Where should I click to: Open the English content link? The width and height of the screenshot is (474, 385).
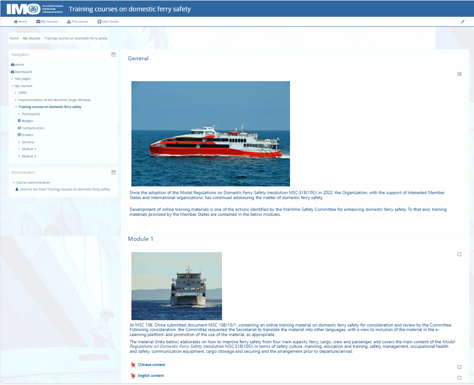click(x=151, y=375)
